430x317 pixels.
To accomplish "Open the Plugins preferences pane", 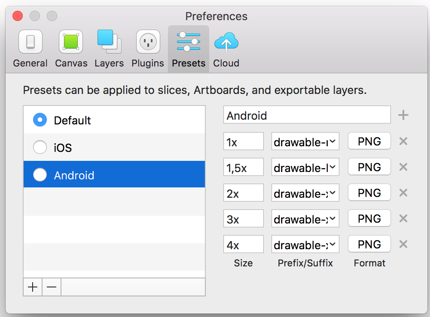I will coord(148,48).
